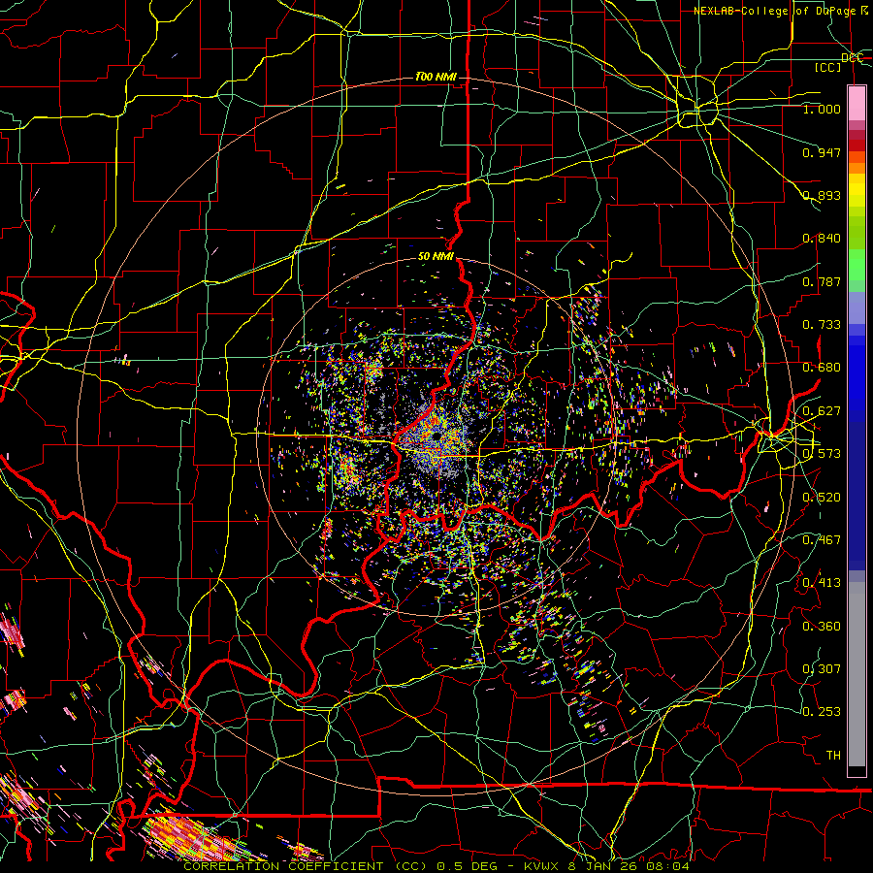Screen dimensions: 873x873
Task: Select the 0.893 legend value
Action: pos(822,195)
